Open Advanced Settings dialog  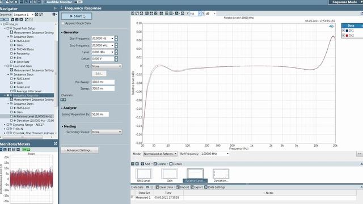79,150
